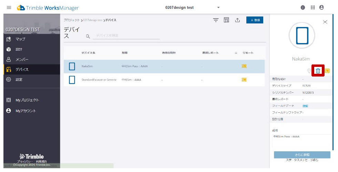The height and width of the screenshot is (172, 338).
Task: Click the export upload icon
Action: tap(237, 20)
